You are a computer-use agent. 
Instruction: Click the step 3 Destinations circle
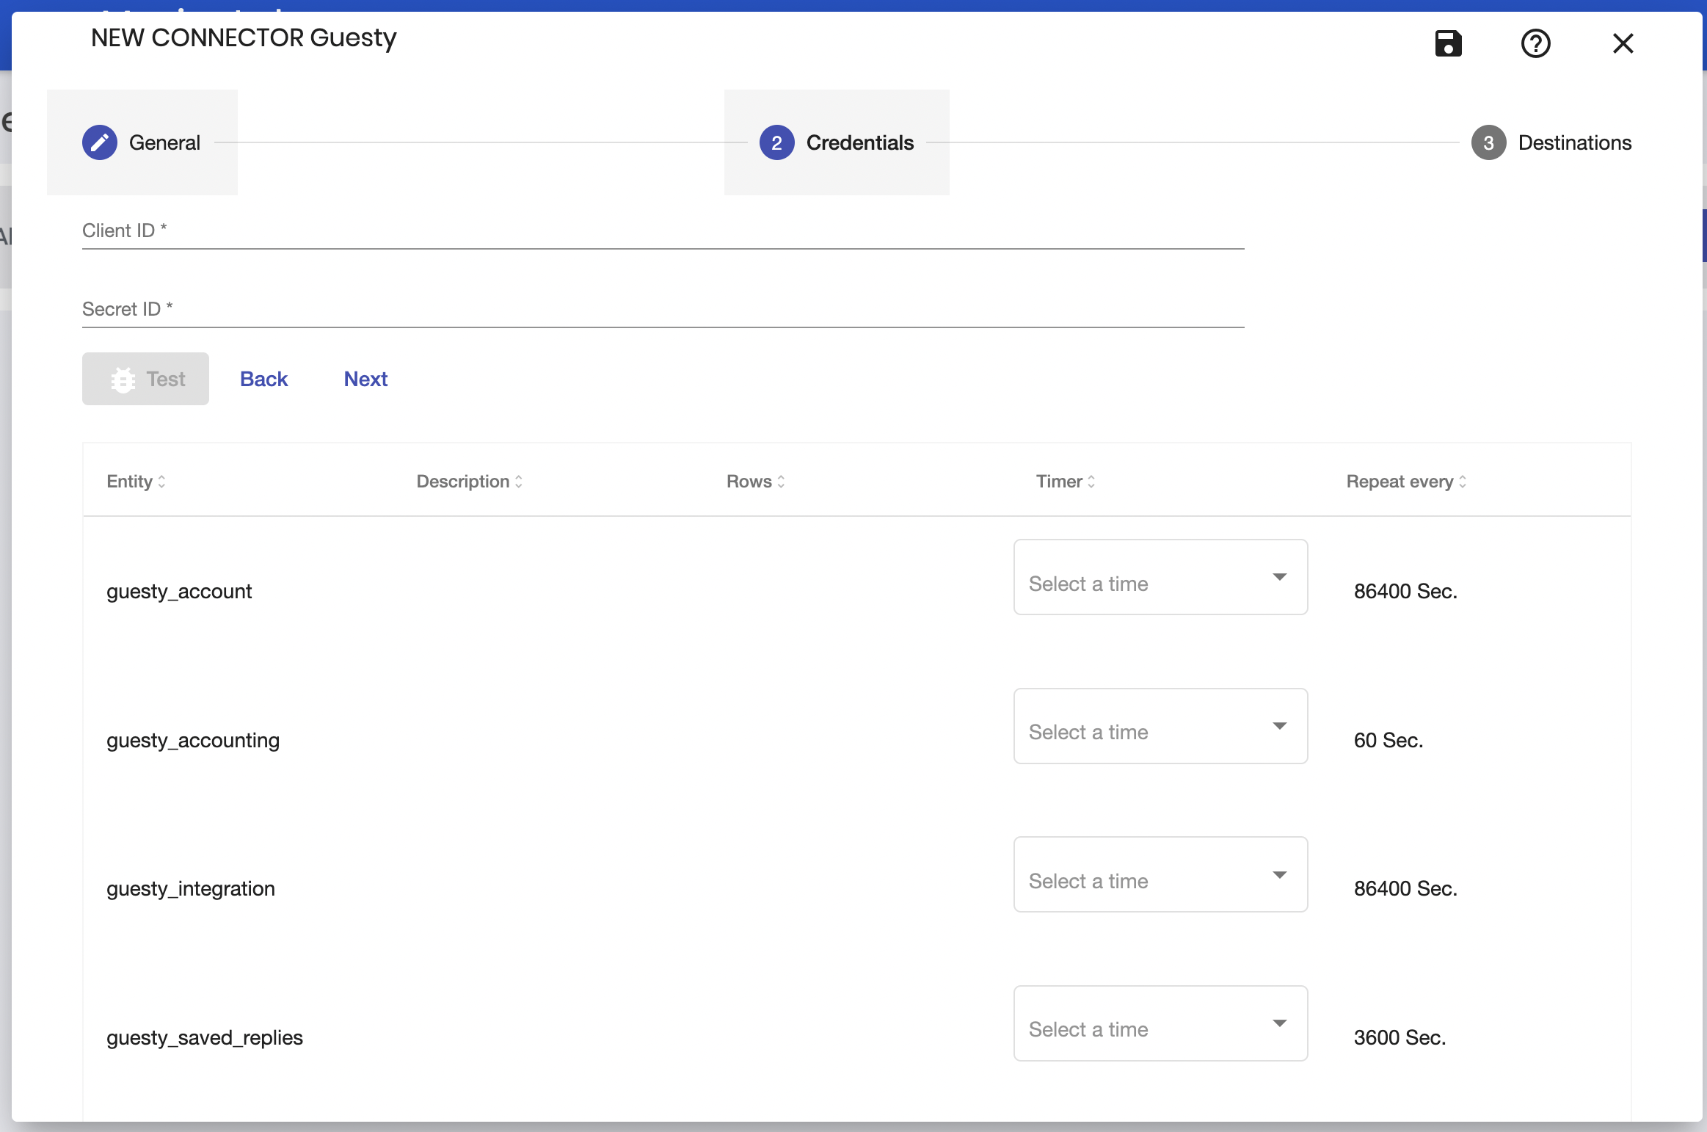(1488, 142)
